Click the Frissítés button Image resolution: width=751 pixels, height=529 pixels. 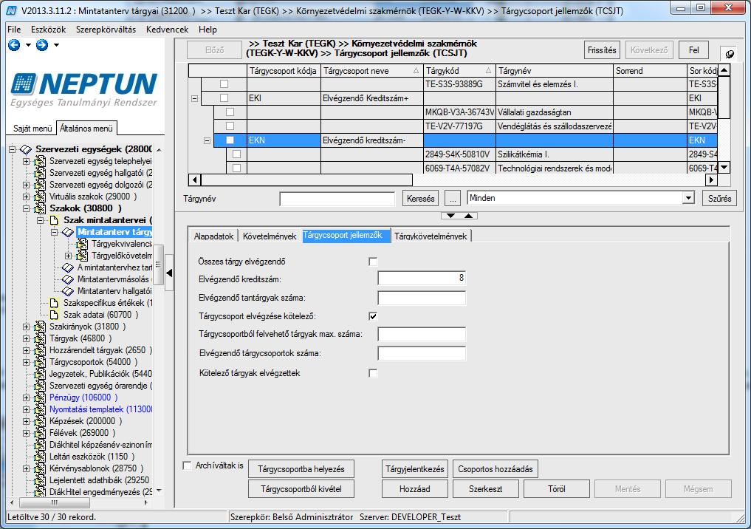[602, 50]
